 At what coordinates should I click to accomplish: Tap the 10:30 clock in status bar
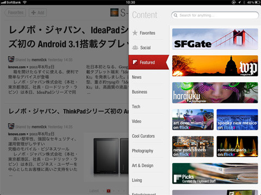130,2
